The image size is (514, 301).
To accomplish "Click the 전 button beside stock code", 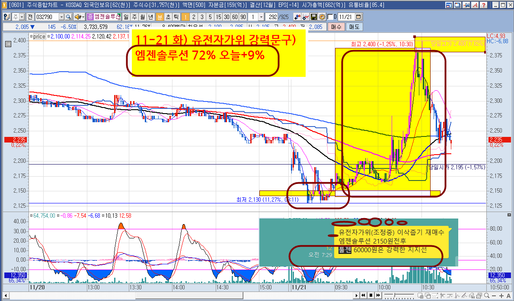I will (x=30, y=17).
